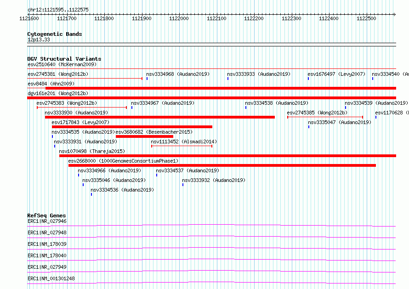Click the nsv3334535 (Audano2019) variant label
The image size is (409, 289).
[x=83, y=132]
